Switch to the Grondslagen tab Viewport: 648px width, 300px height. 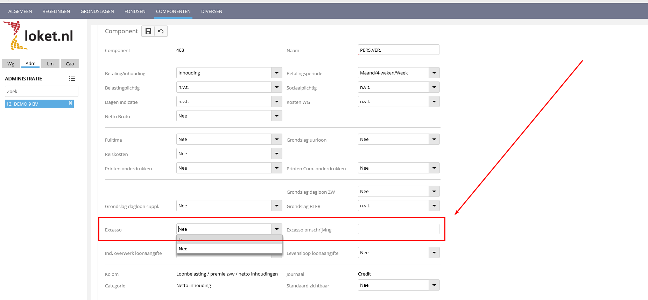(97, 11)
